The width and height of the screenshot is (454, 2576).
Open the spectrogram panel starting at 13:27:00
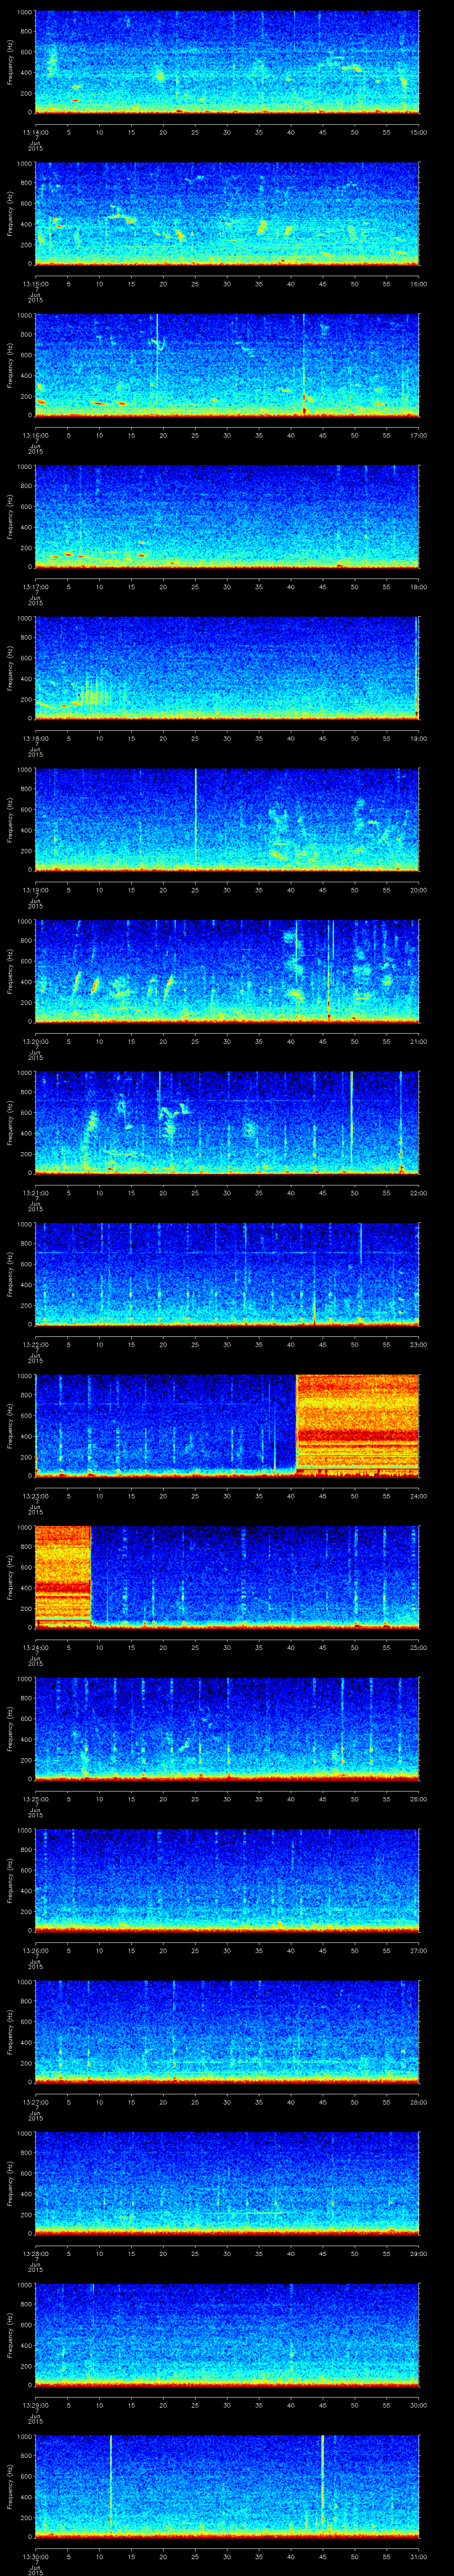tap(227, 2032)
